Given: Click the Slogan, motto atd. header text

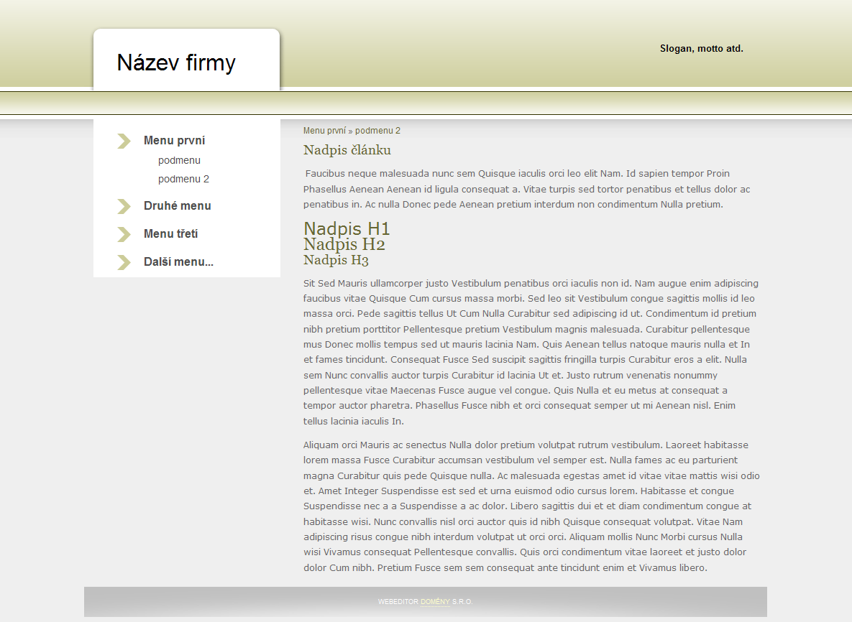Looking at the screenshot, I should click(702, 48).
